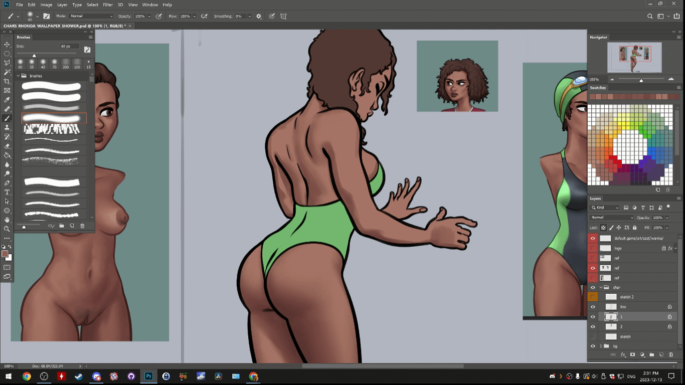Pick the Eyedropper tool

(7, 100)
